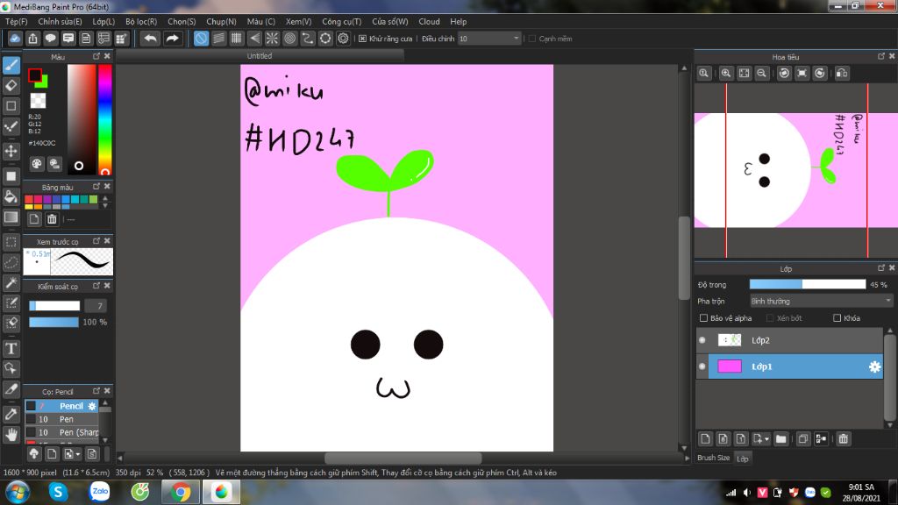
Task: Select the Brush tool
Action: (x=11, y=65)
